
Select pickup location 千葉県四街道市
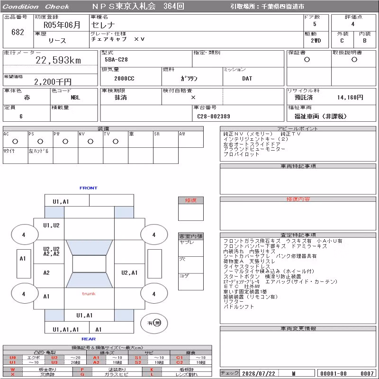click(x=283, y=7)
